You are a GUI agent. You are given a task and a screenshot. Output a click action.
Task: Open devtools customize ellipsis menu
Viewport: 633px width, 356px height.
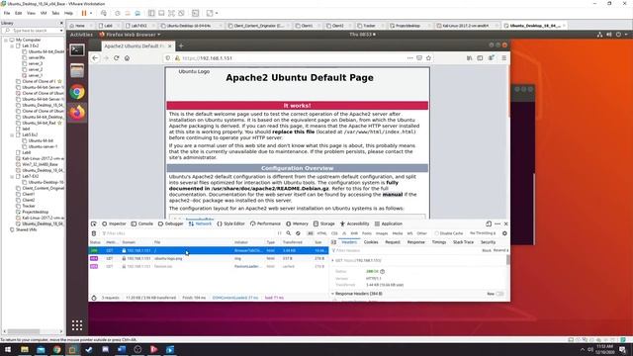click(x=497, y=223)
